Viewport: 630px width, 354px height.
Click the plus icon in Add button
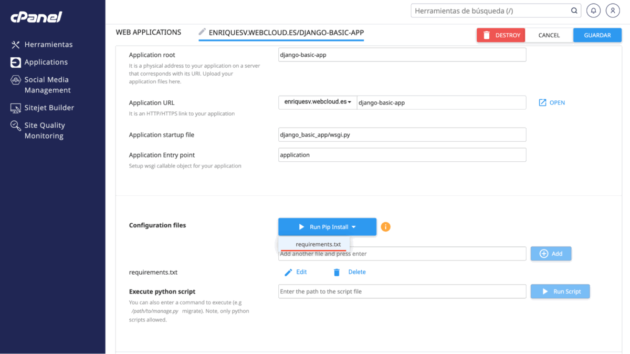click(544, 254)
